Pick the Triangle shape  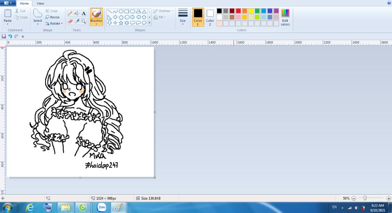pyautogui.click(x=144, y=11)
